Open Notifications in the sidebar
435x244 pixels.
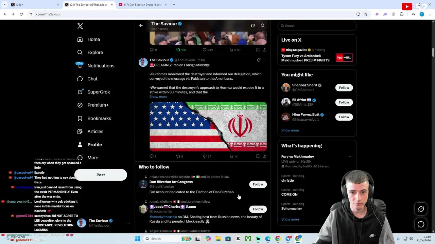tap(95, 66)
